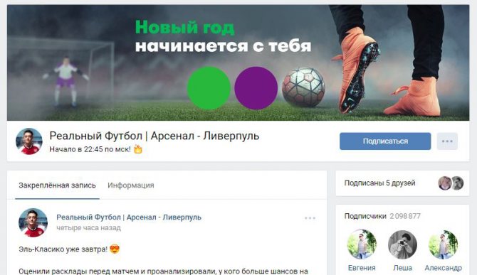Select the Закреплённая запись tab
Screen dimensions: 477x275
57,185
